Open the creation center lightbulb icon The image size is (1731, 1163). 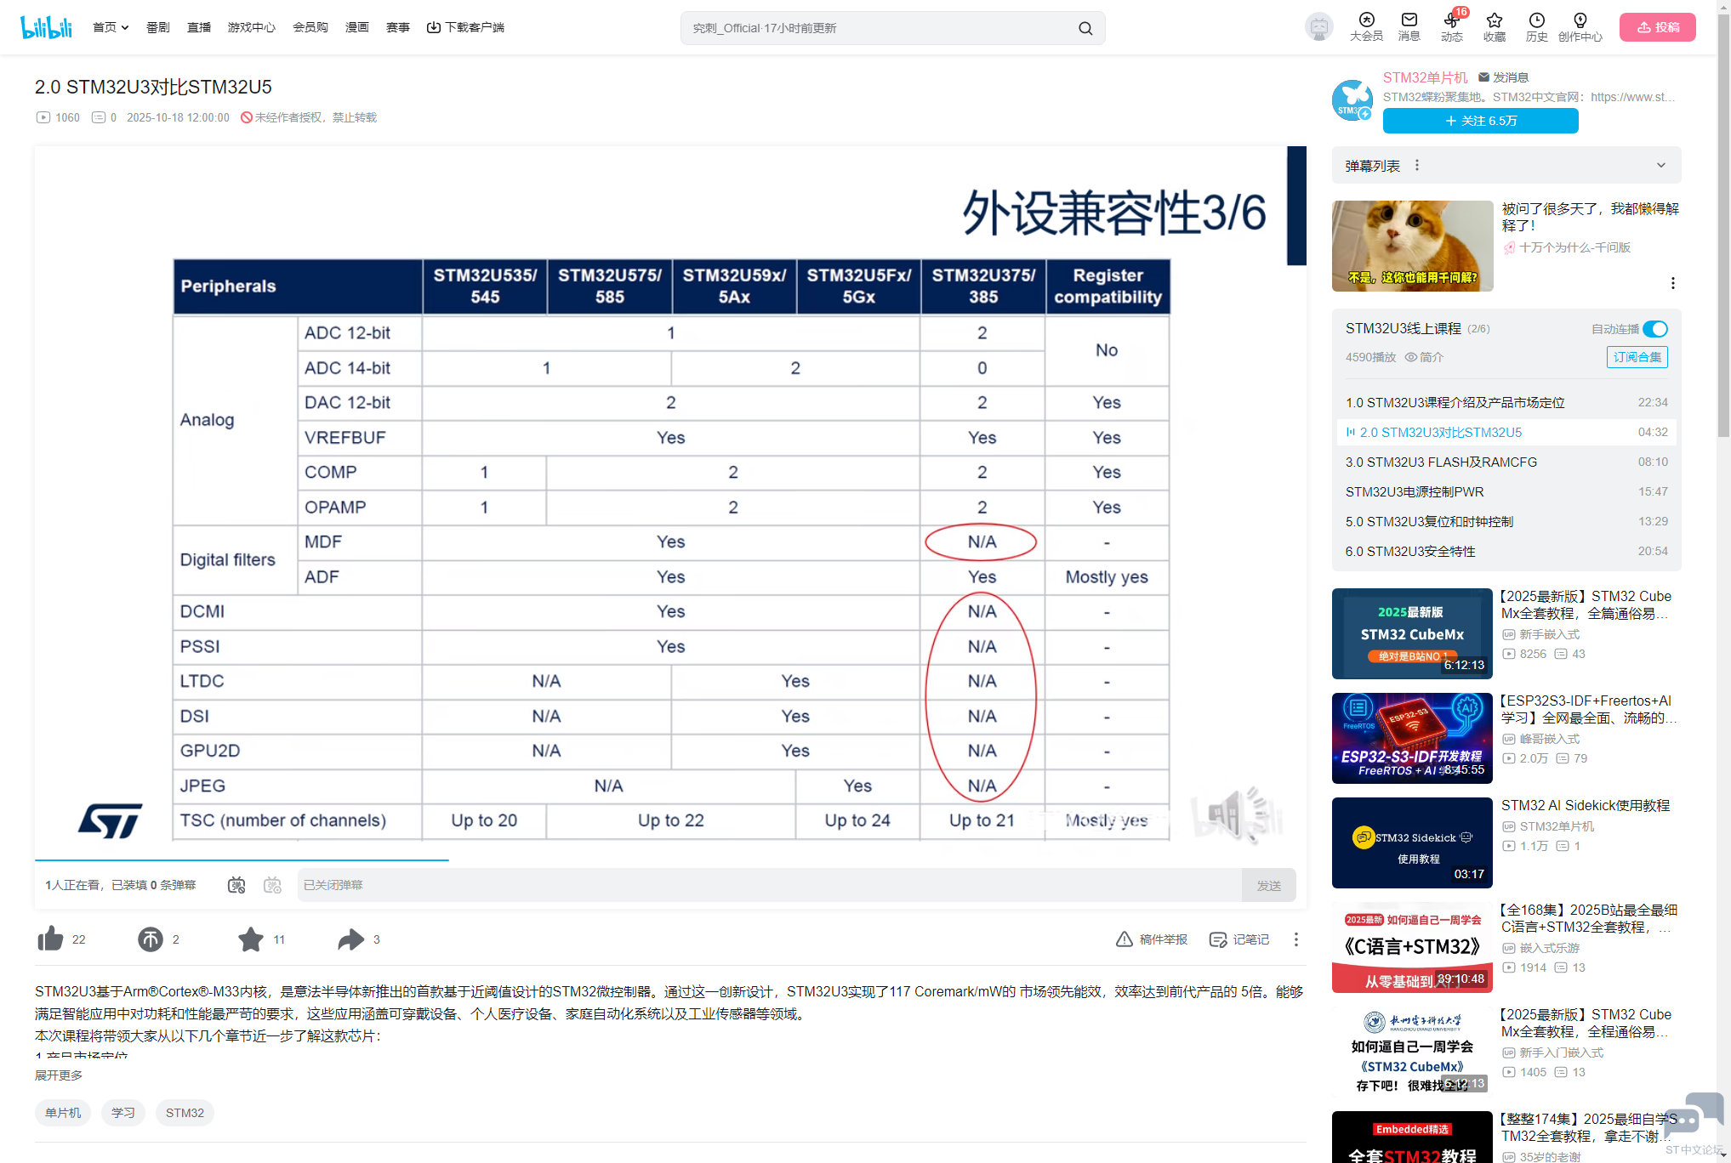[1580, 20]
